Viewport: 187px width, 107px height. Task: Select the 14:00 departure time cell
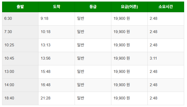click(20, 85)
